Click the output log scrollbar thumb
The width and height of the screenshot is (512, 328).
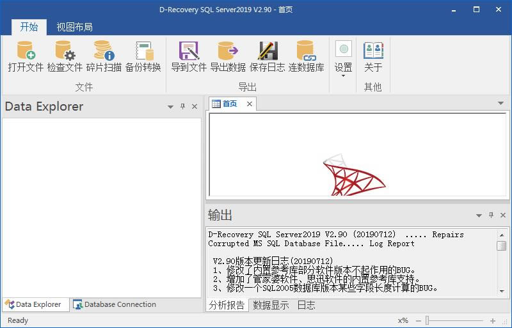click(502, 246)
